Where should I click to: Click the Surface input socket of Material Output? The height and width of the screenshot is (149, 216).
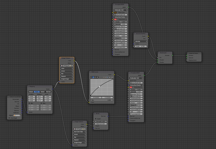coord(187,55)
